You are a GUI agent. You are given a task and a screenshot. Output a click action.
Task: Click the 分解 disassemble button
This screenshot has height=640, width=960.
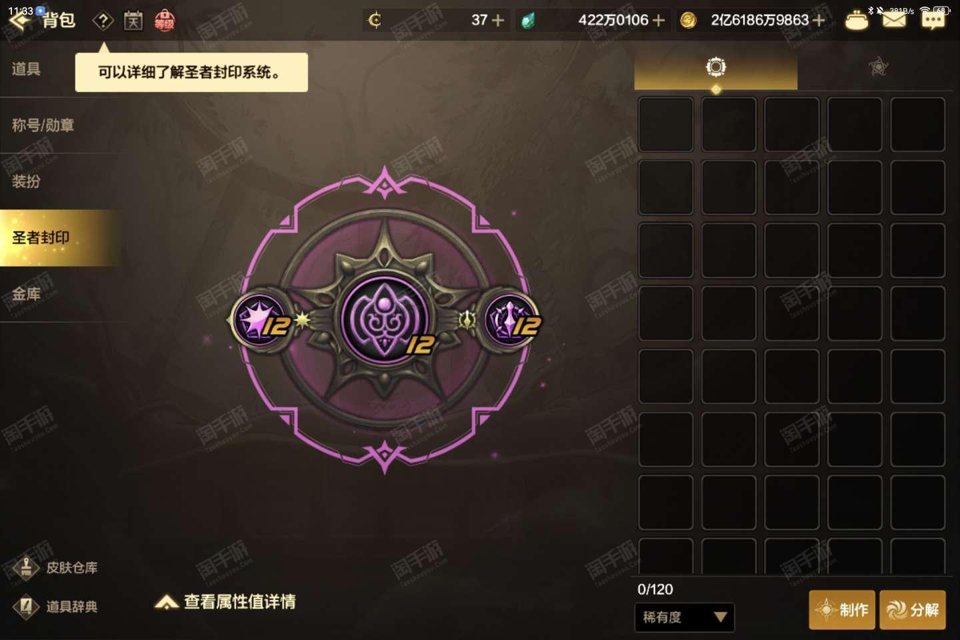(x=913, y=609)
